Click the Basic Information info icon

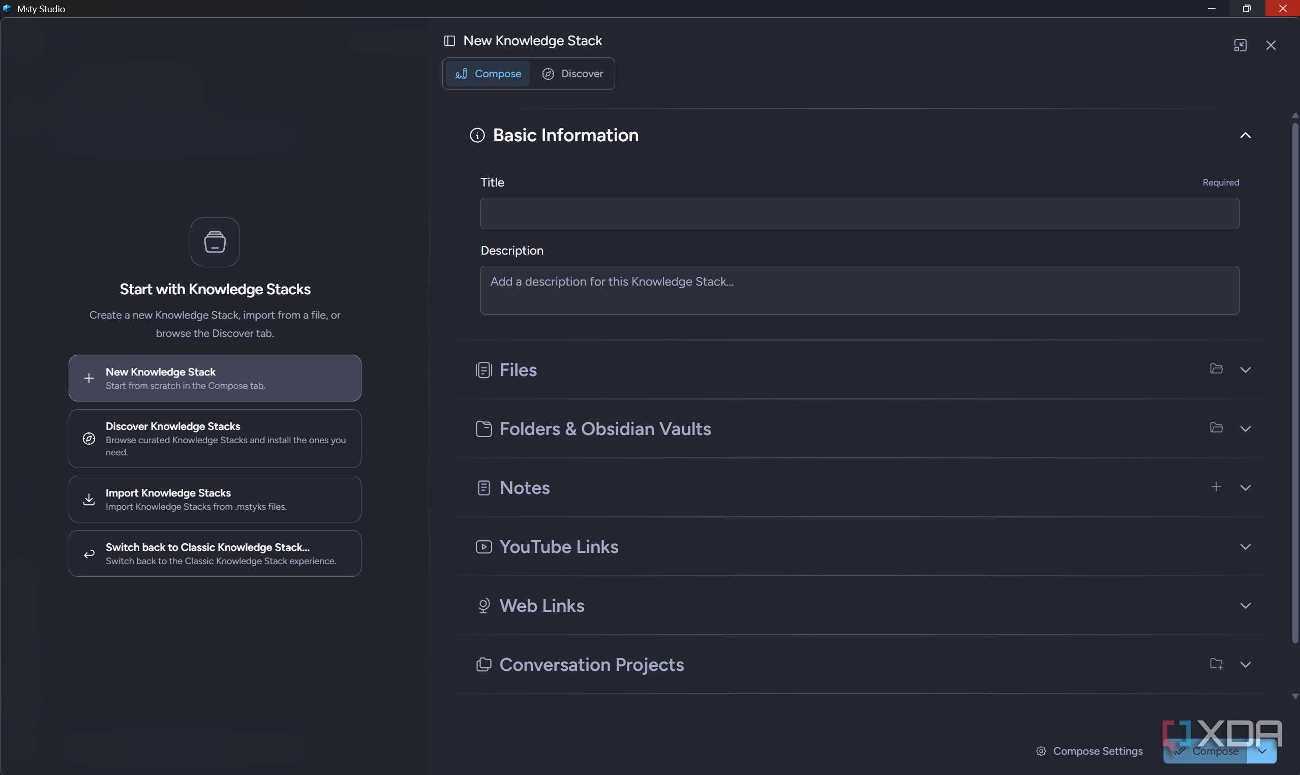(477, 135)
